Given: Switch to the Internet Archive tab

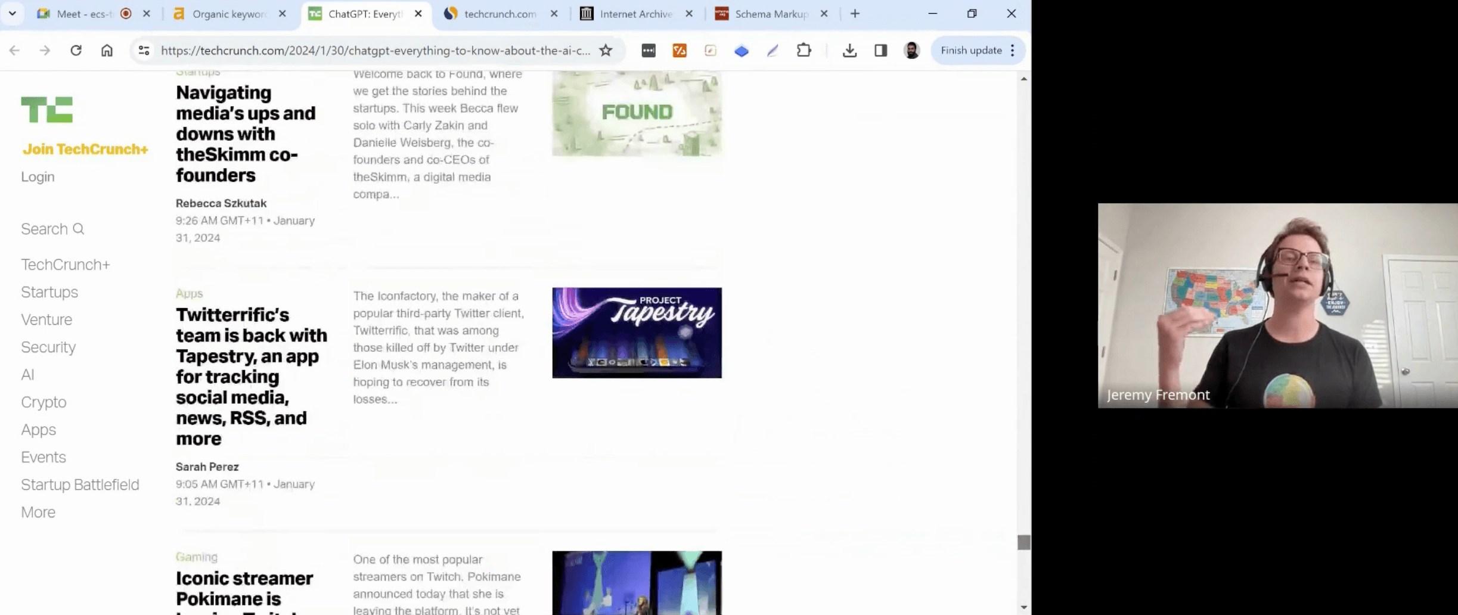Looking at the screenshot, I should (634, 13).
